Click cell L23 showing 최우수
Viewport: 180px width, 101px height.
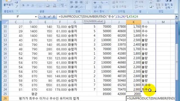148,85
